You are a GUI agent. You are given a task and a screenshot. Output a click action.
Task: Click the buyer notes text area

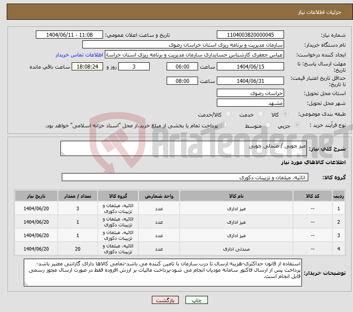pos(163,273)
